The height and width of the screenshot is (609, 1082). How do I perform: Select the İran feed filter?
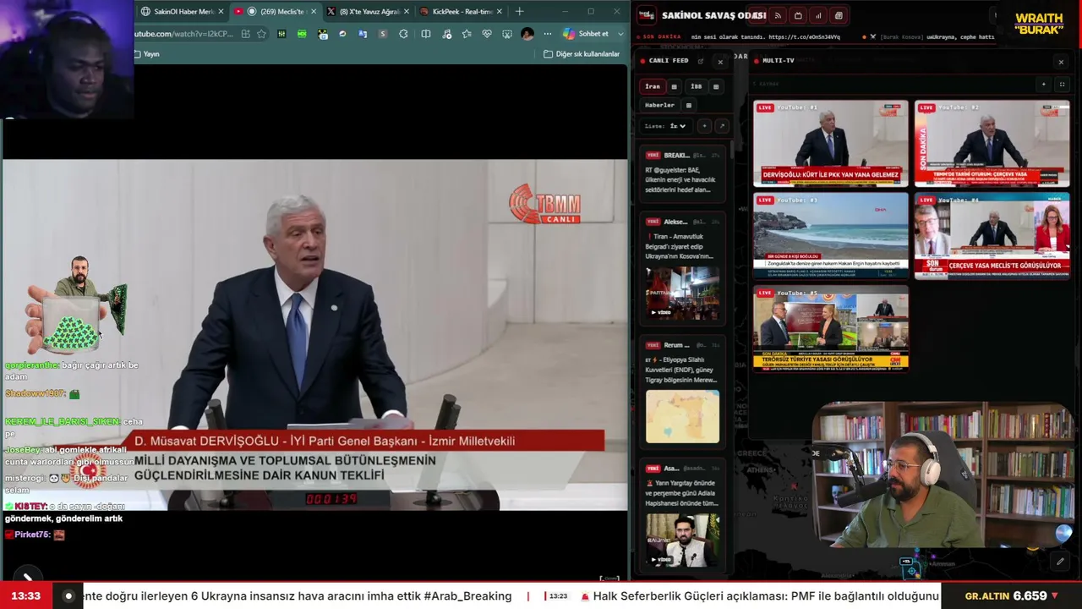coord(653,86)
